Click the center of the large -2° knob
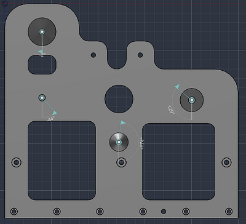This screenshot has width=246, height=224. [x=42, y=31]
